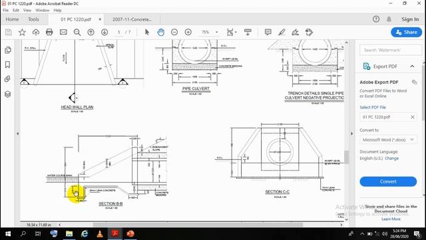Show hidden system tray icons
The height and width of the screenshot is (240, 426).
tap(362, 233)
